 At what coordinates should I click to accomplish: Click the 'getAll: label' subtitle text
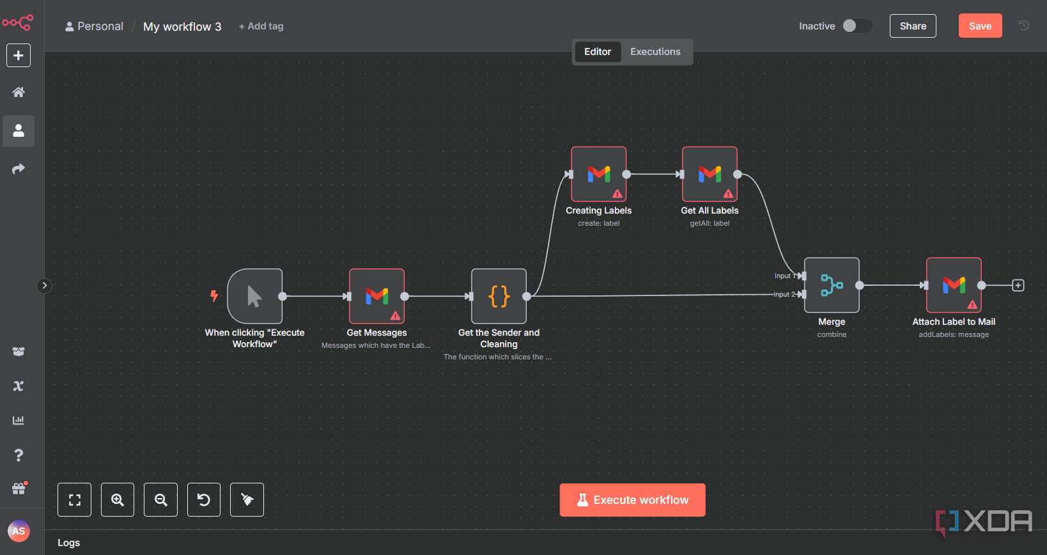[710, 223]
